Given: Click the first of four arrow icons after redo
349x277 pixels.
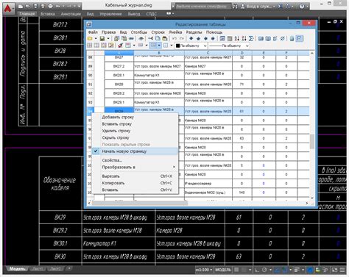Looking at the screenshot, I should point(191,39).
